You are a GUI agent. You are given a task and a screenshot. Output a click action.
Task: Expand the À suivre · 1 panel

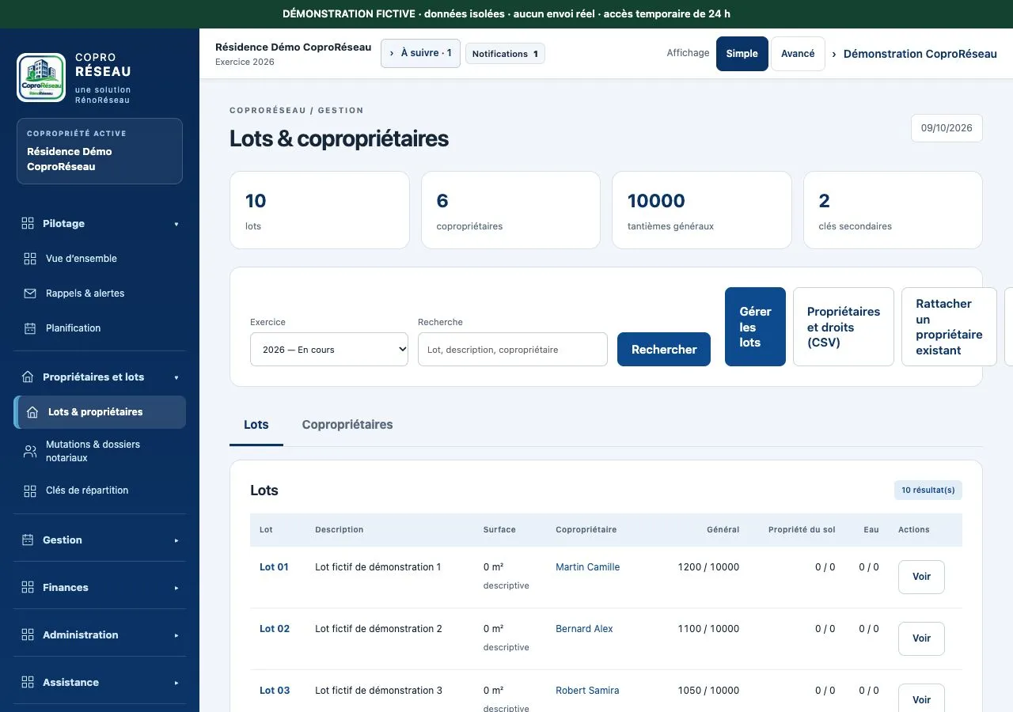click(420, 53)
